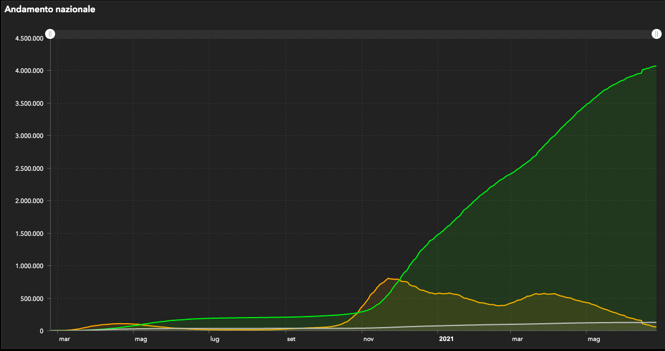The image size is (665, 351).
Task: Click the 'lug' x-axis label
Action: tap(214, 338)
